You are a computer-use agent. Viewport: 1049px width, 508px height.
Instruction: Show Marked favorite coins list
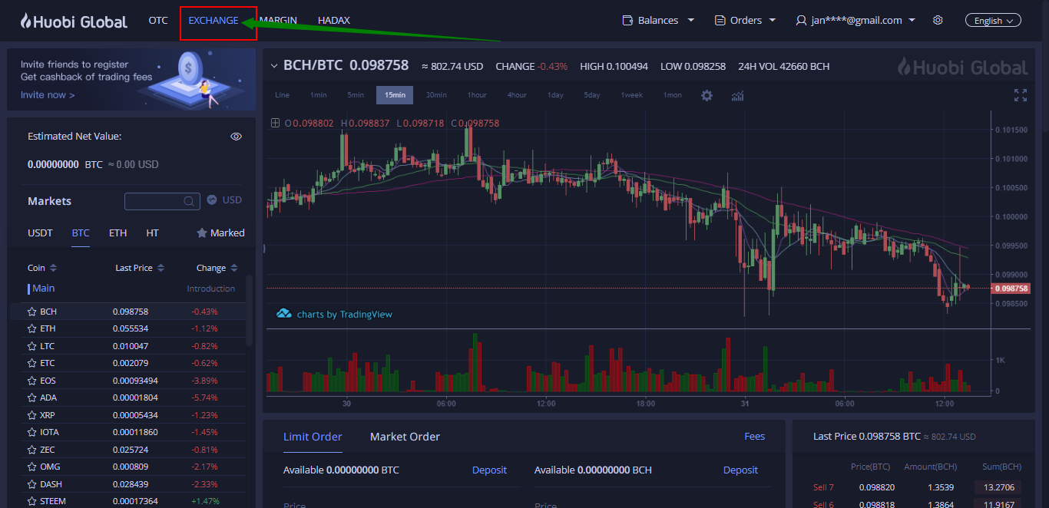point(220,233)
